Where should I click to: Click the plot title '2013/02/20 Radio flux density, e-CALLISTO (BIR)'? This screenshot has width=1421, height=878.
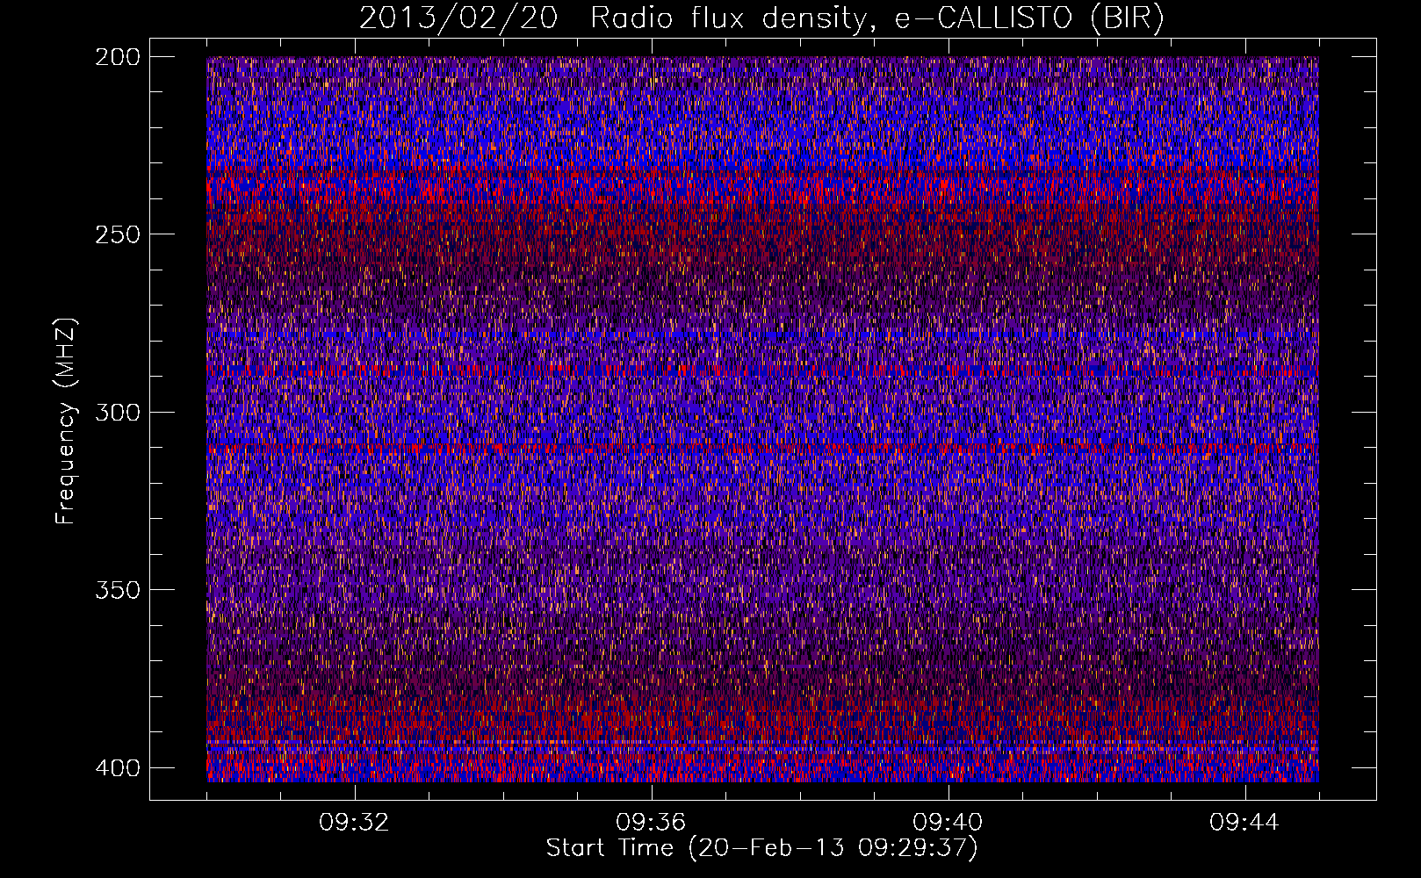point(761,18)
